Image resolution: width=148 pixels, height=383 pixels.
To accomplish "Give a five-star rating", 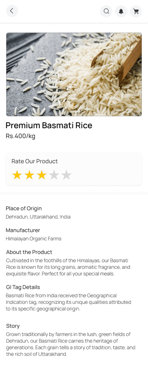I will point(66,175).
